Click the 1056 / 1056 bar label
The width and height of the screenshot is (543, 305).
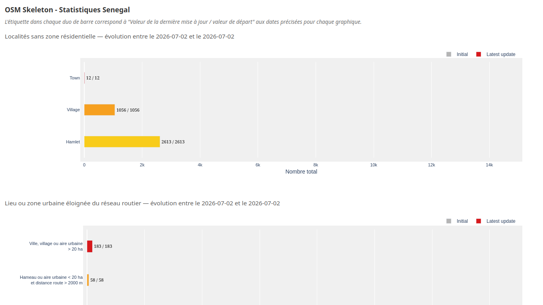128,110
